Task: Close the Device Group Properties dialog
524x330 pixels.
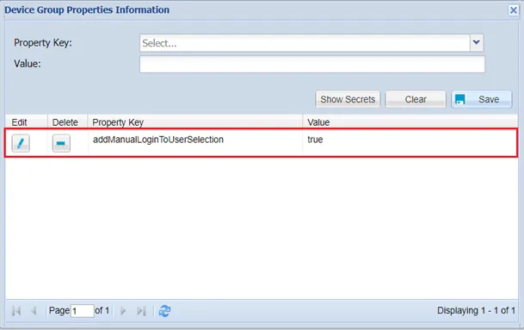Action: coord(514,10)
